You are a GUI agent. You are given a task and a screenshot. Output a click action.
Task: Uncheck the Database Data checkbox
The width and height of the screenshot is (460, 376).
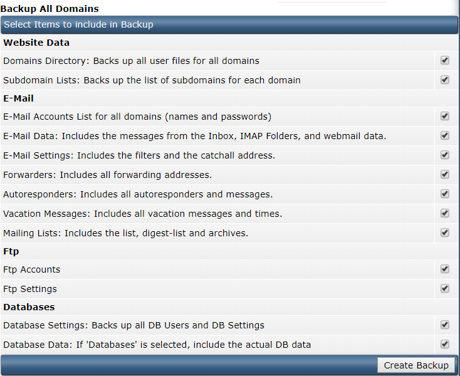(445, 344)
